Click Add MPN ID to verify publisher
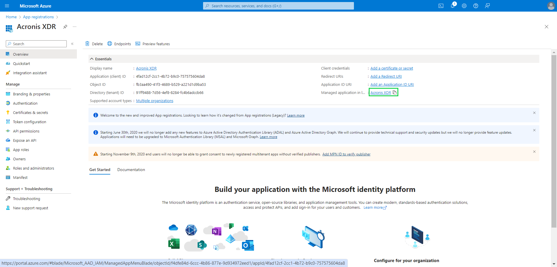 [x=346, y=154]
